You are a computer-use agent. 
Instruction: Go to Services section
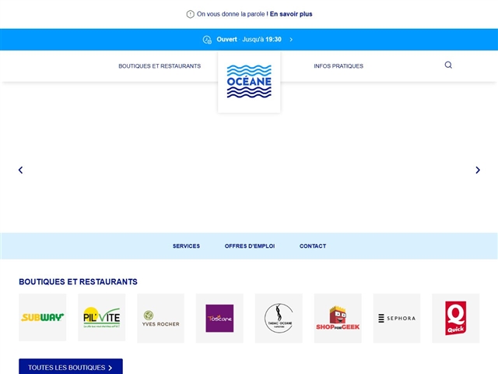[186, 246]
